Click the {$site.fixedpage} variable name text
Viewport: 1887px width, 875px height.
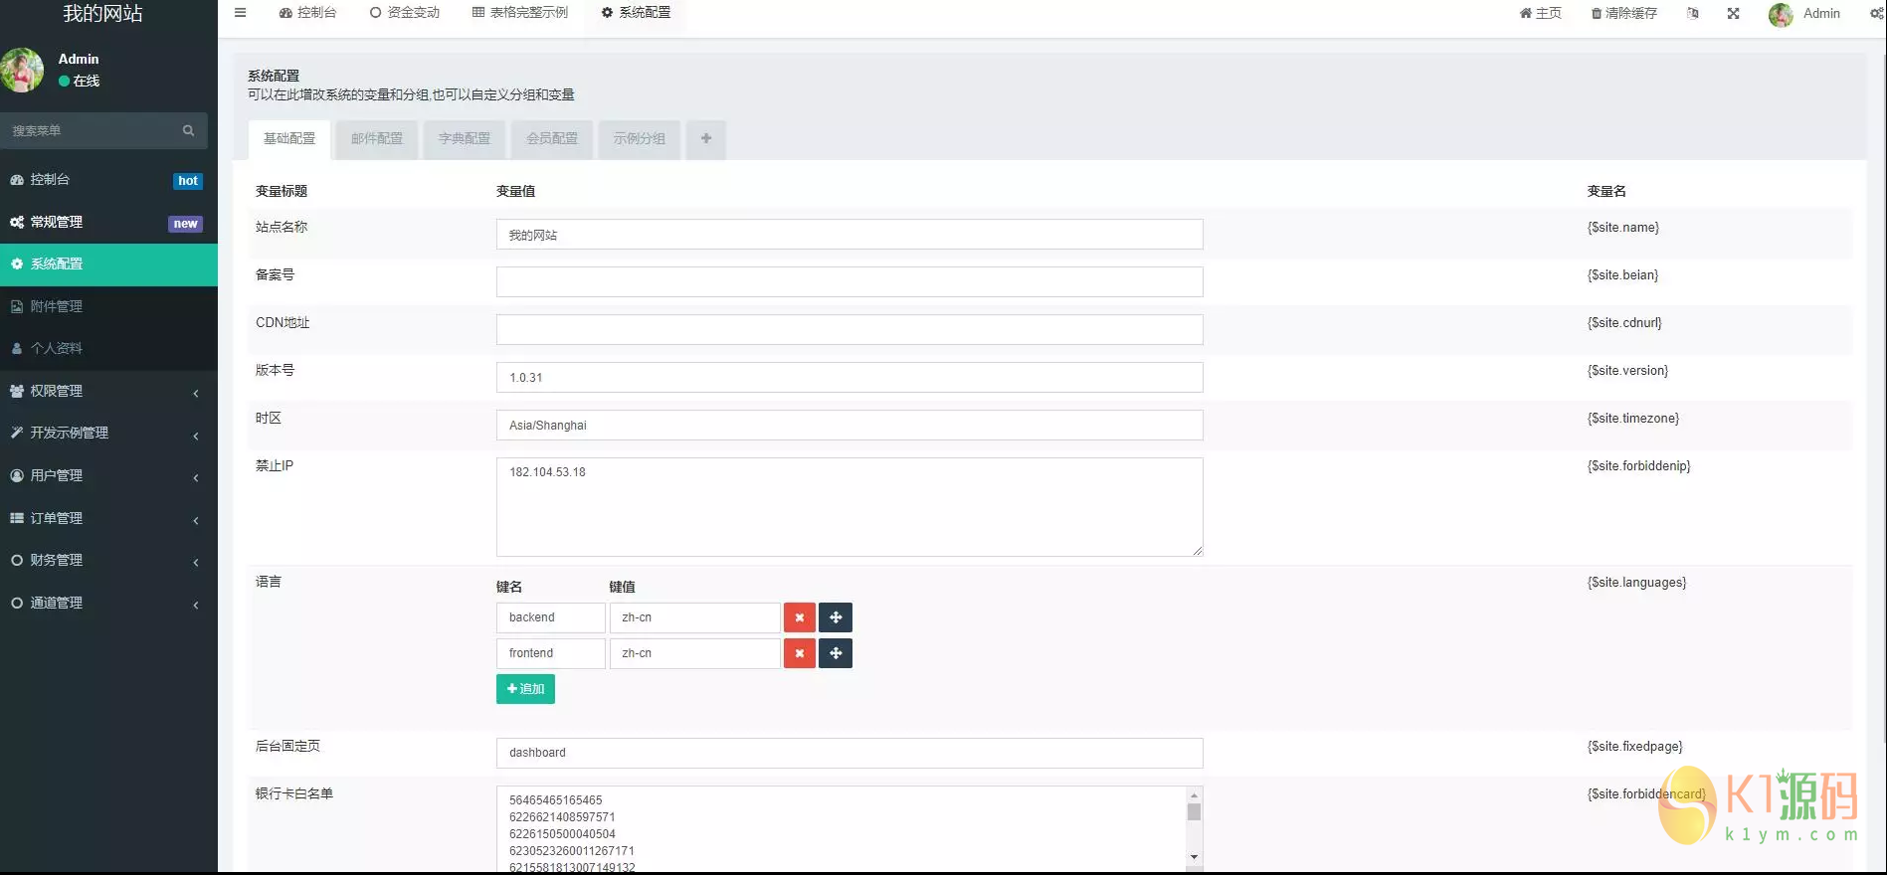click(1635, 747)
